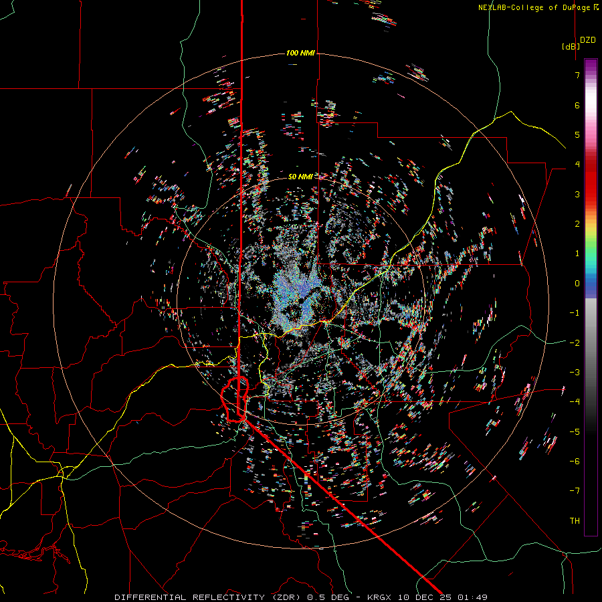Click the -2 value on the scale

pos(575,343)
